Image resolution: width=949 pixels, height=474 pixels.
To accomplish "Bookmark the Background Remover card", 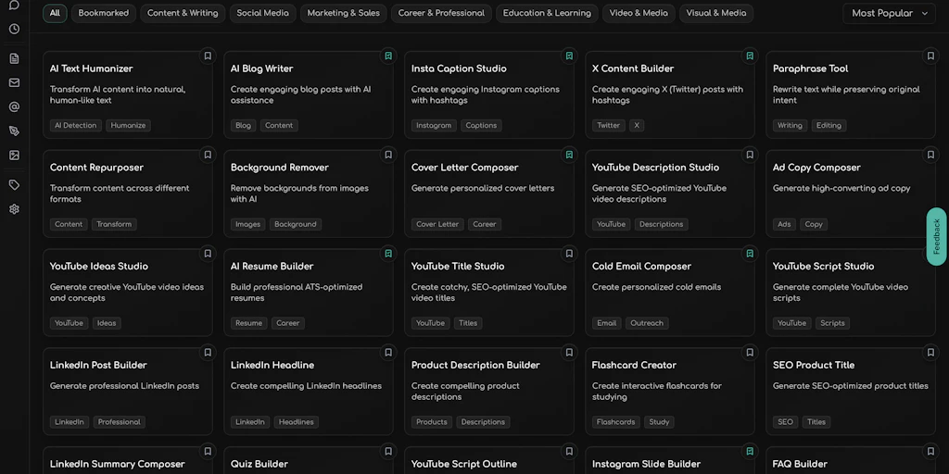I will pos(388,155).
